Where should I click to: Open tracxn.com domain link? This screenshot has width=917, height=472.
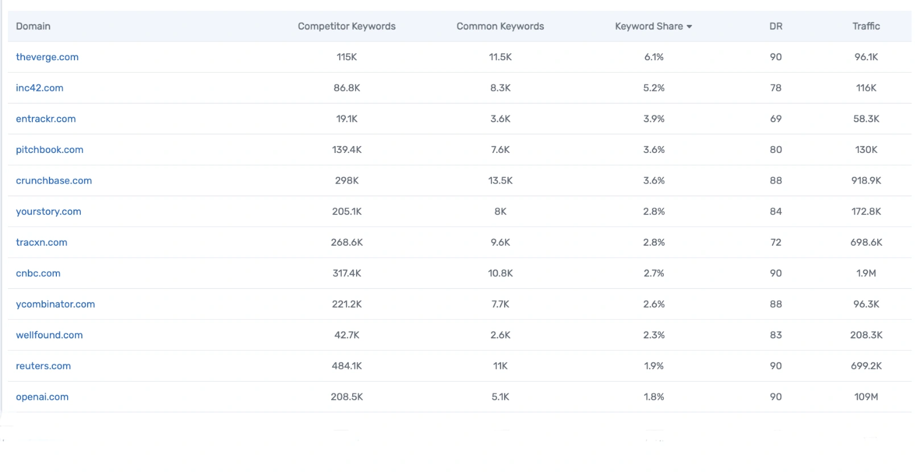[42, 242]
